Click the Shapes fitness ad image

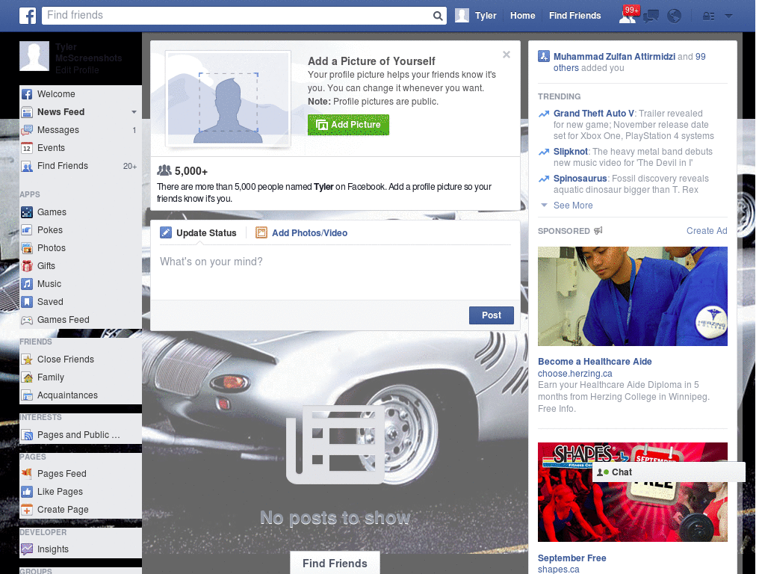tap(632, 492)
